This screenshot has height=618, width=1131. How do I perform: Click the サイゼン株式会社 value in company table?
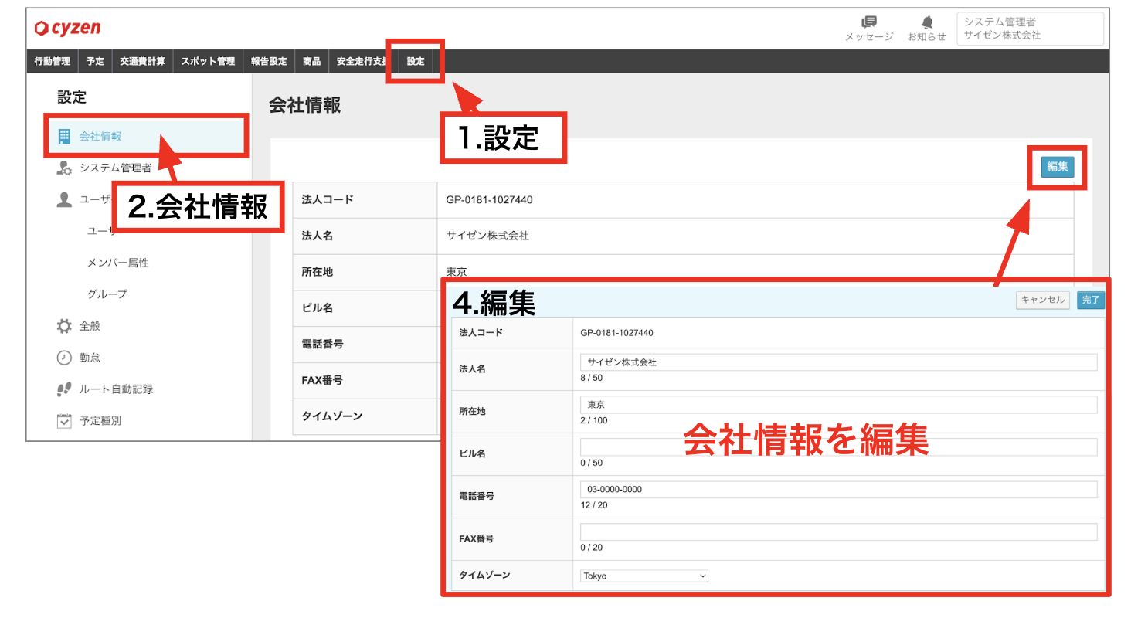coord(487,236)
